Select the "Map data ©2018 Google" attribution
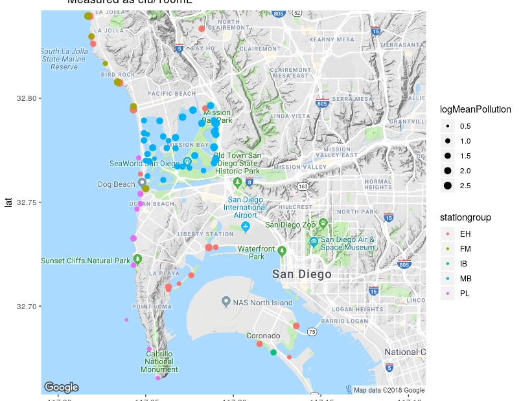 click(x=389, y=390)
